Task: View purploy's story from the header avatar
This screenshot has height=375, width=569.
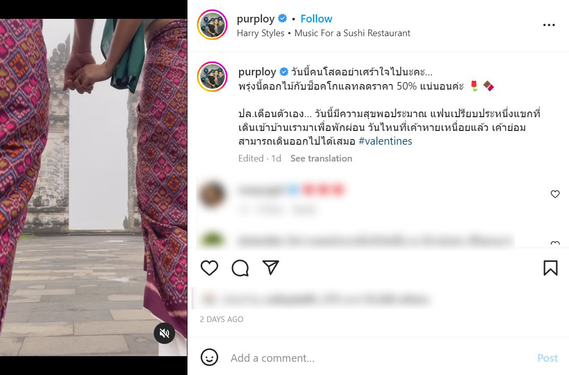Action: click(212, 24)
